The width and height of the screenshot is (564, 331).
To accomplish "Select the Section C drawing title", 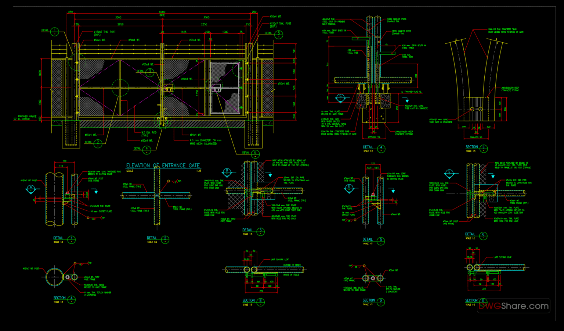I will coord(472,147).
